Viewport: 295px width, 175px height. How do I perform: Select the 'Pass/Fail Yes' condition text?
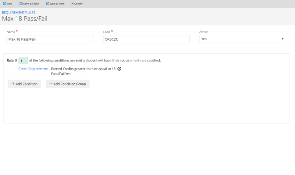[61, 74]
